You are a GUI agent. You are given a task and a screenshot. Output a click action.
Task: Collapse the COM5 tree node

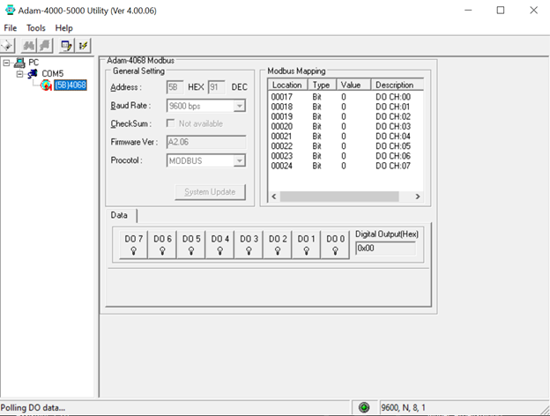tap(19, 74)
